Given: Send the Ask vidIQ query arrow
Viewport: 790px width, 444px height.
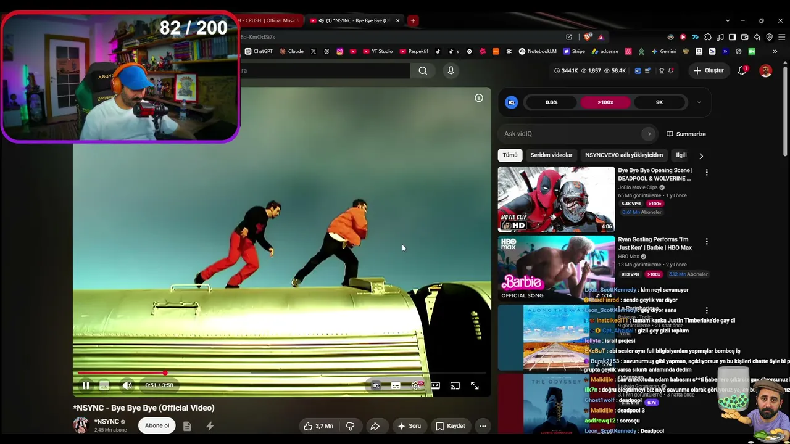Looking at the screenshot, I should click(649, 134).
